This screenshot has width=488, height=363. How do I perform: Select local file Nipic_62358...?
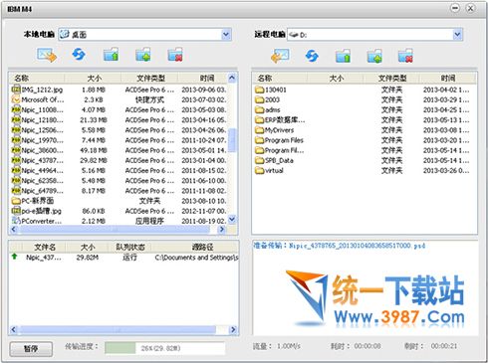pos(120,181)
